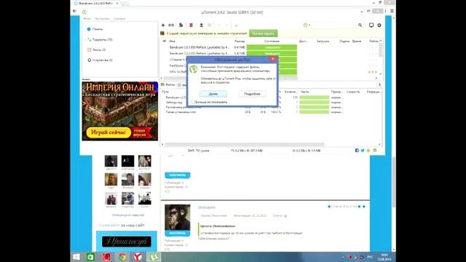This screenshot has height=262, width=466.
Task: Open Yandex browser from the taskbar
Action: (138, 257)
